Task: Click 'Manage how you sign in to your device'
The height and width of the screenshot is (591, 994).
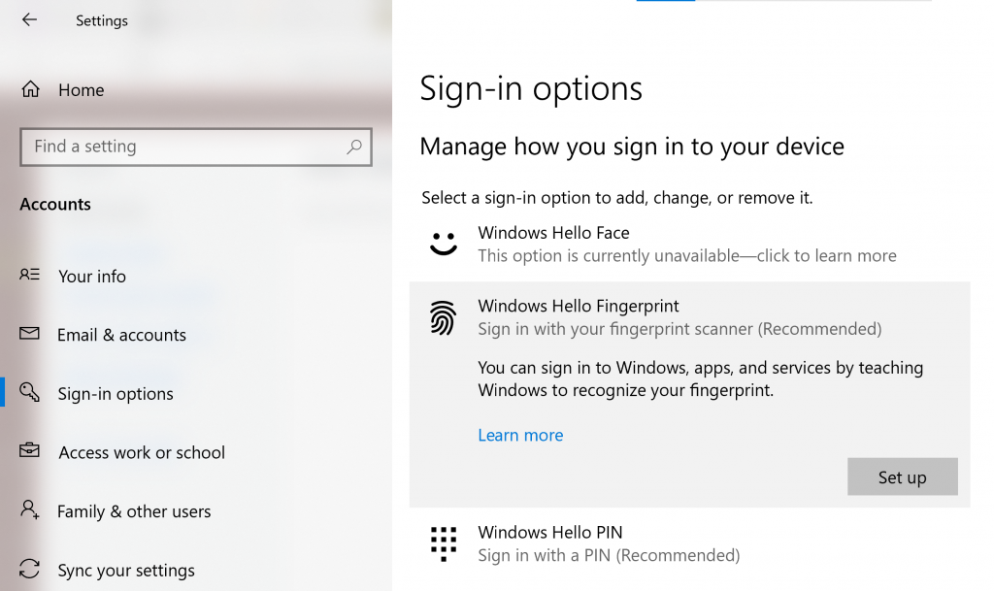Action: tap(631, 147)
